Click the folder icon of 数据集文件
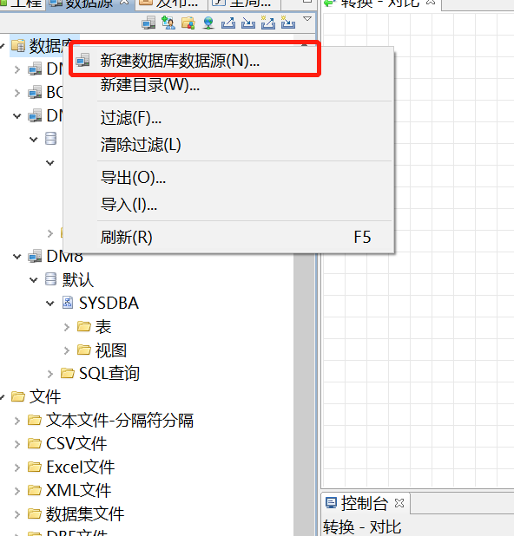Screen dimensions: 514x536 [x=35, y=513]
